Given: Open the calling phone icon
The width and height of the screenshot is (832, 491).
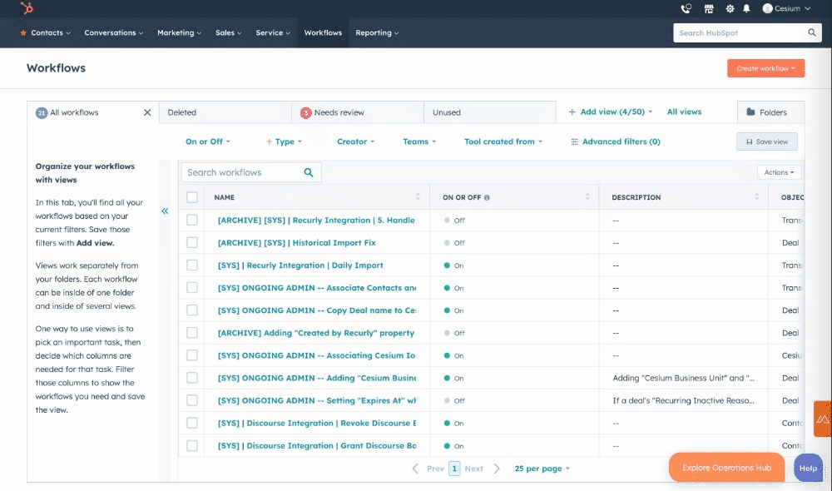Looking at the screenshot, I should coord(686,8).
